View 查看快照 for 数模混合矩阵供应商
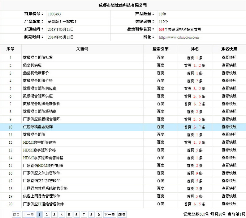This screenshot has width=246, height=218. click(229, 88)
